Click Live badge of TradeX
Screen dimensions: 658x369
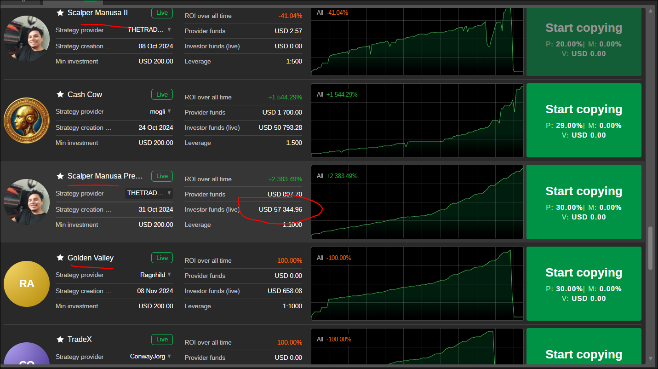coord(162,340)
